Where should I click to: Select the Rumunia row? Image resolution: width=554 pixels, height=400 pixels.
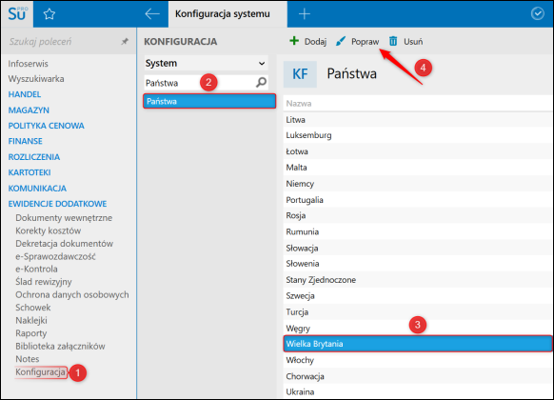coord(417,231)
